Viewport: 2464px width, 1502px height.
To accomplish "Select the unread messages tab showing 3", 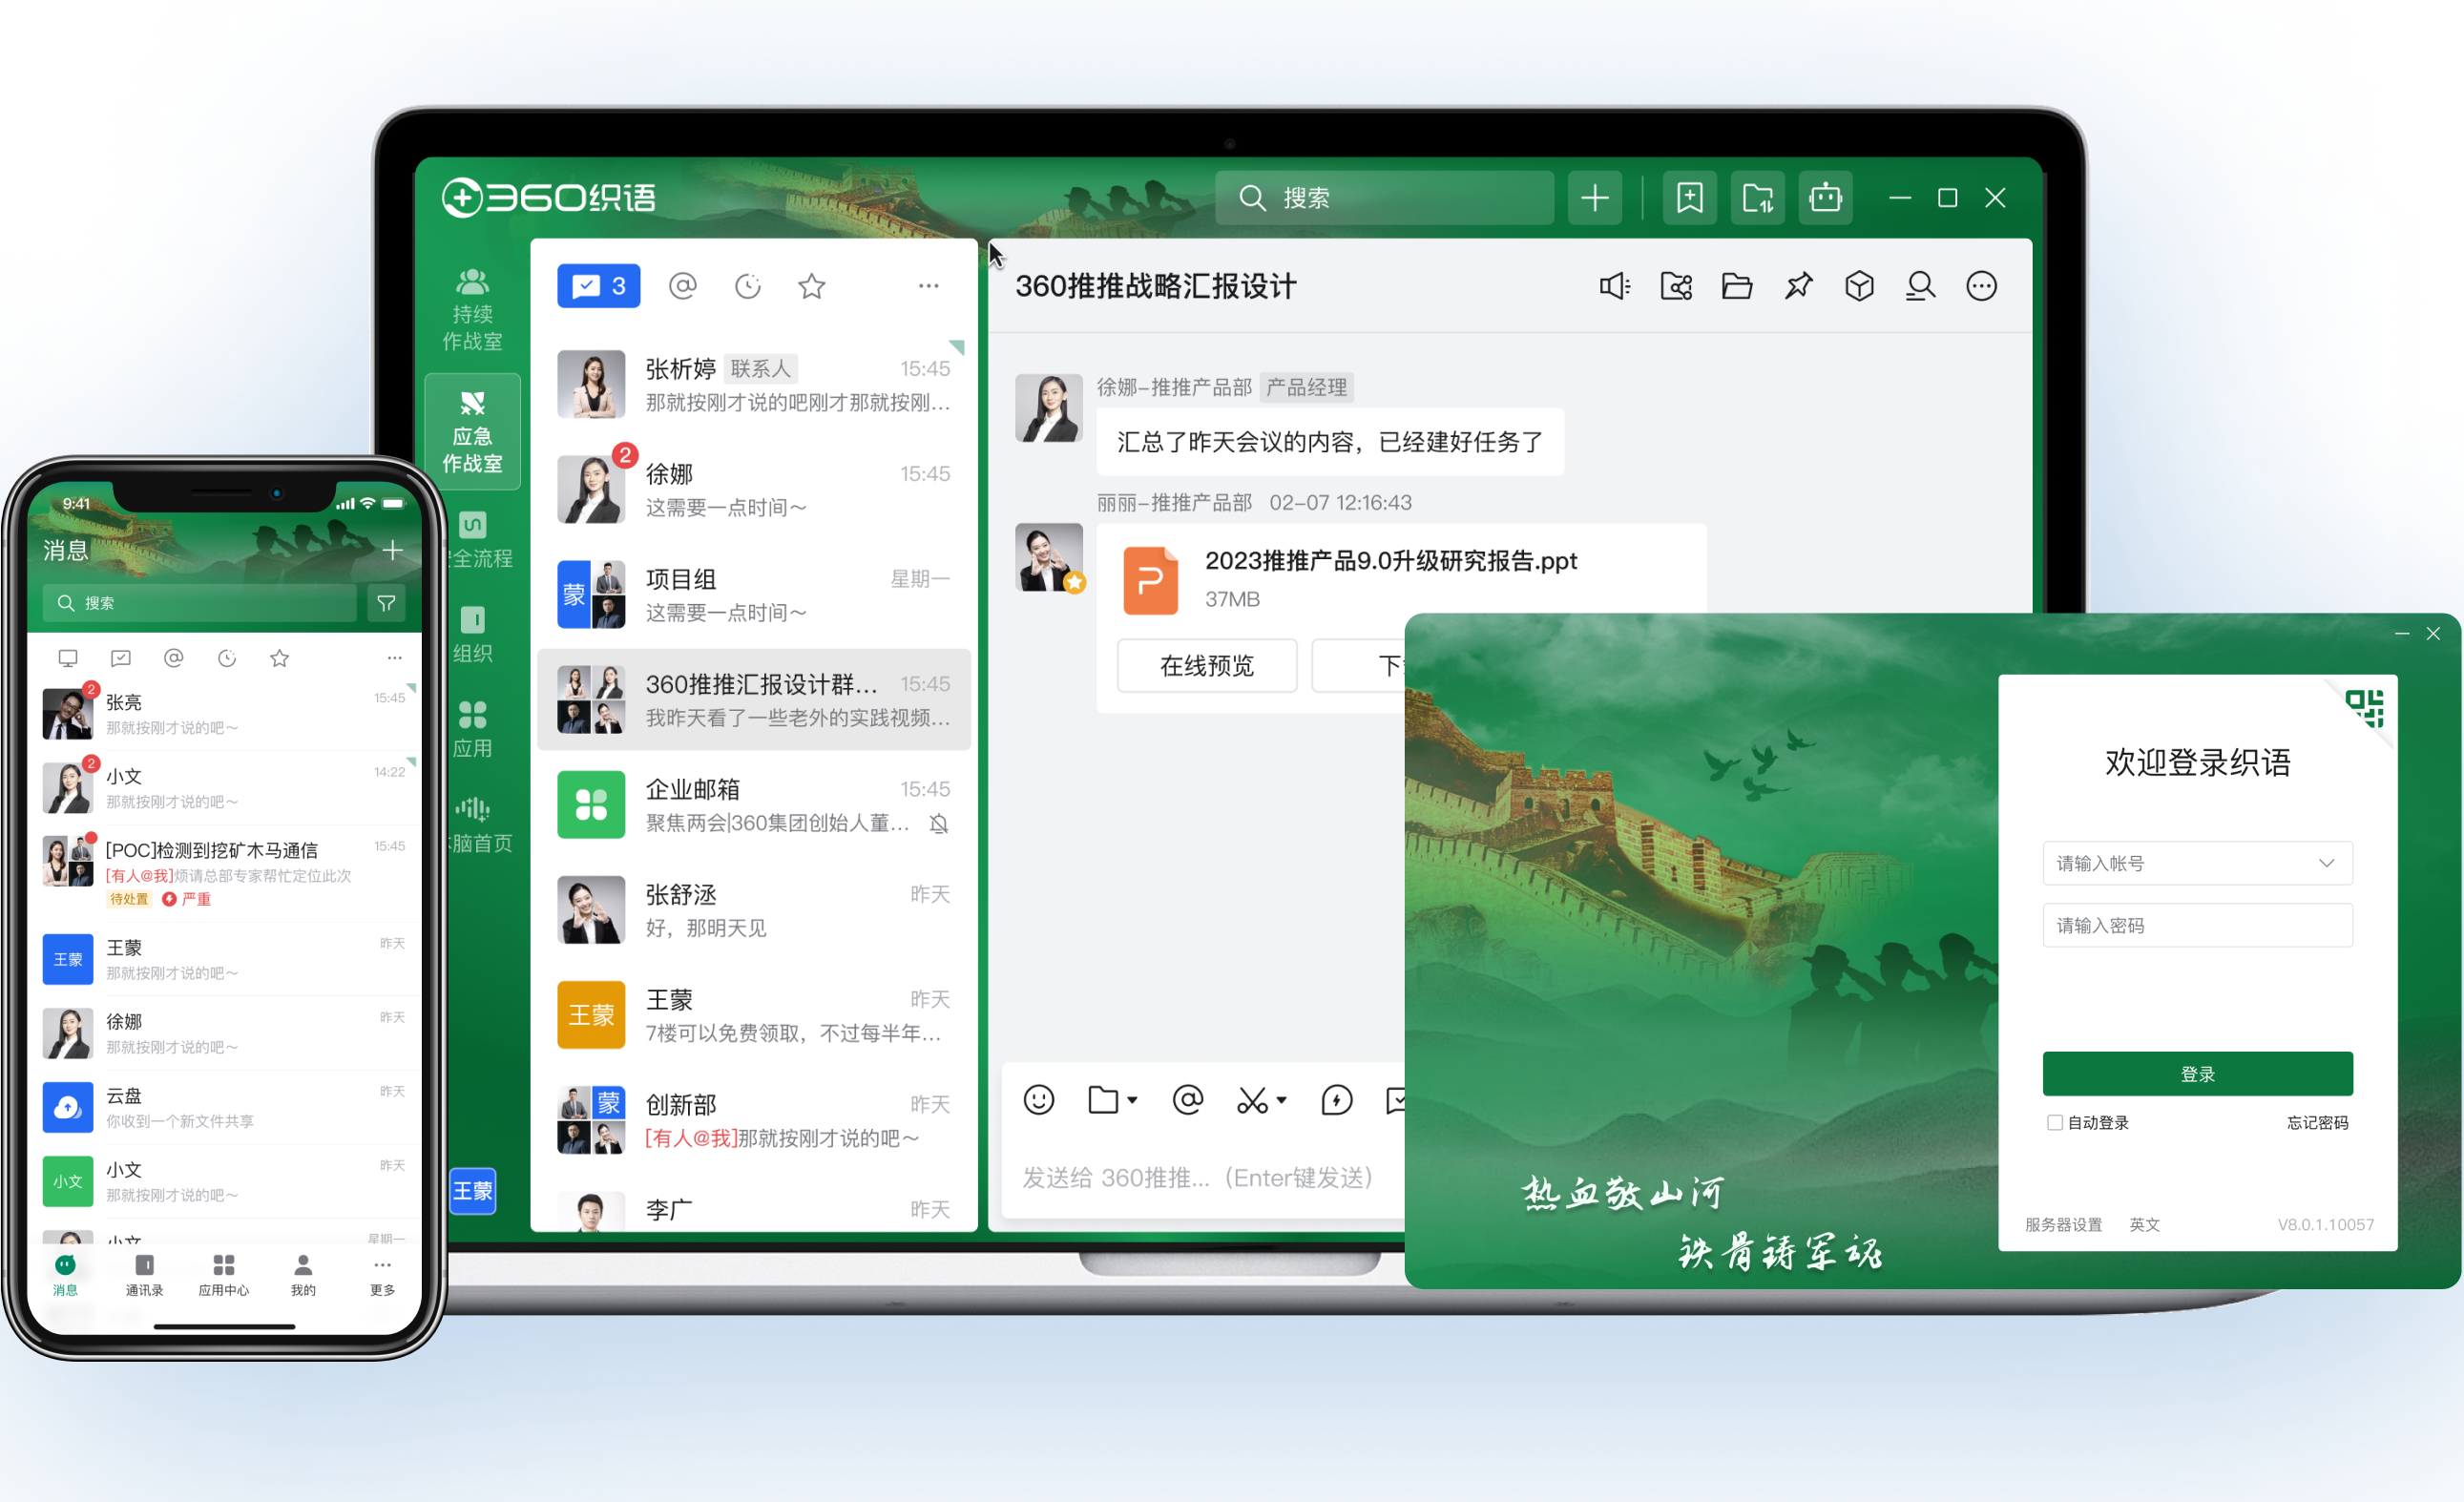I will point(598,286).
